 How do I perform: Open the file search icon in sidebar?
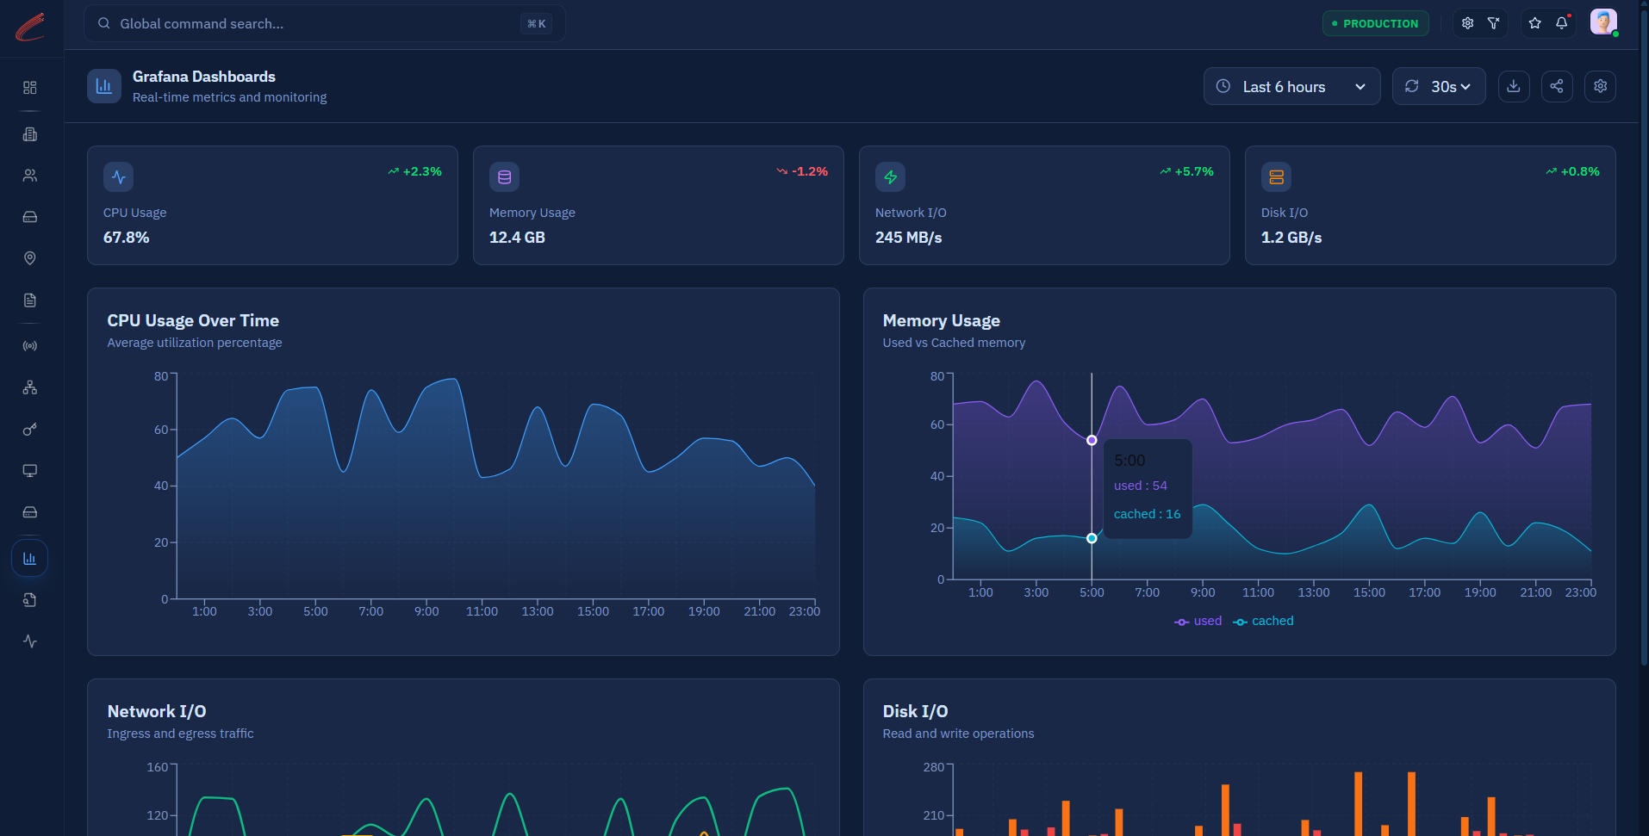point(30,600)
